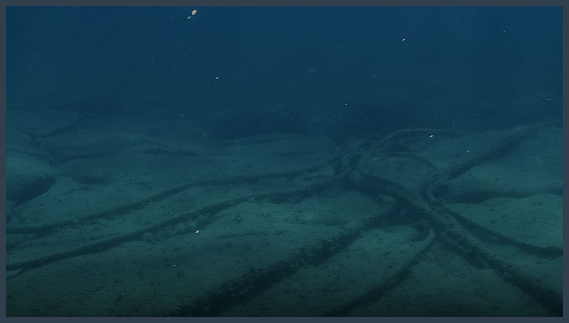Click the tiny bubble over the dark central shadow
This screenshot has width=569, height=323.
pos(346,105)
